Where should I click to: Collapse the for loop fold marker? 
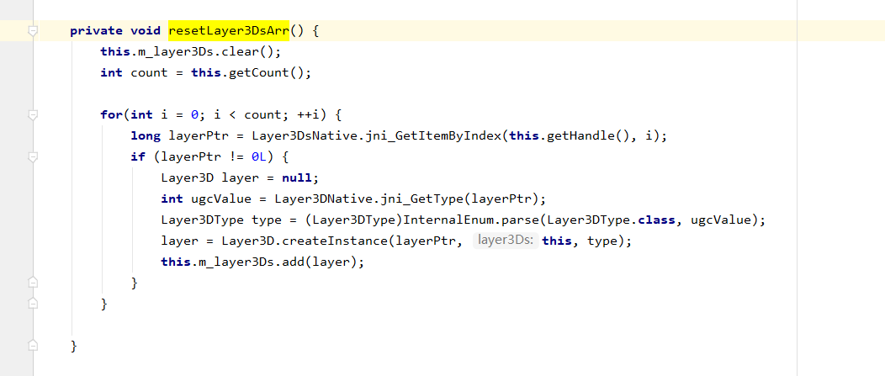[34, 115]
